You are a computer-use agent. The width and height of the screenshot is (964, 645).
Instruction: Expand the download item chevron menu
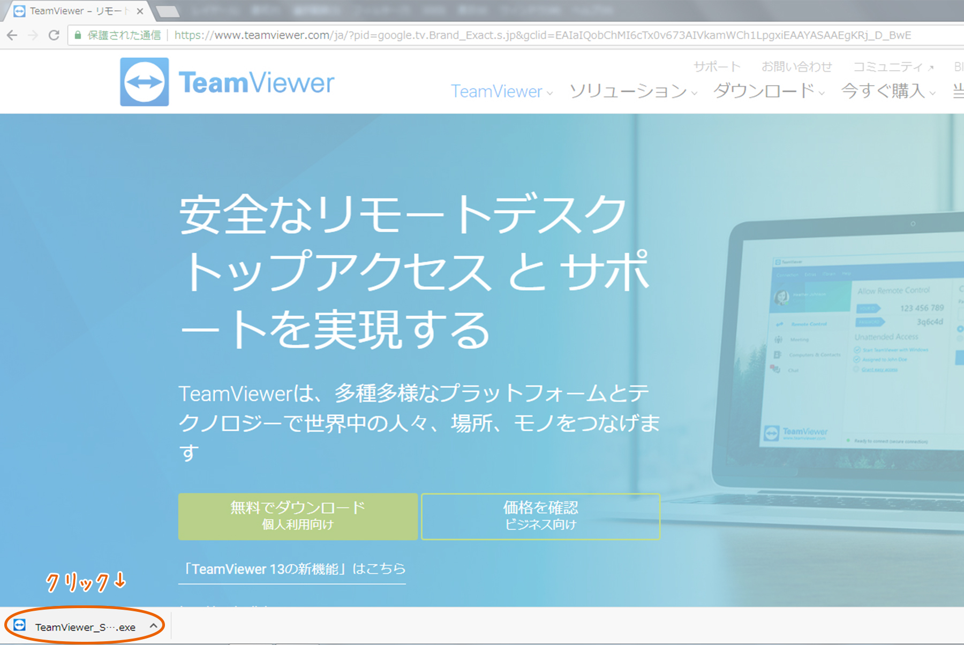pyautogui.click(x=153, y=625)
